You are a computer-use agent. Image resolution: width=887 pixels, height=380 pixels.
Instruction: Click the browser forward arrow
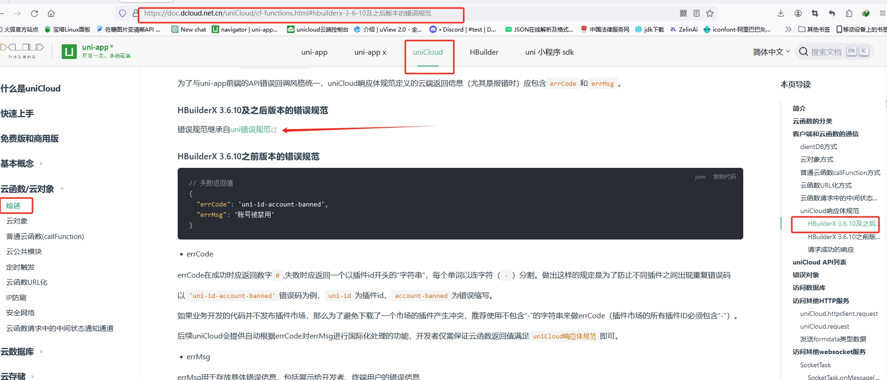click(17, 13)
